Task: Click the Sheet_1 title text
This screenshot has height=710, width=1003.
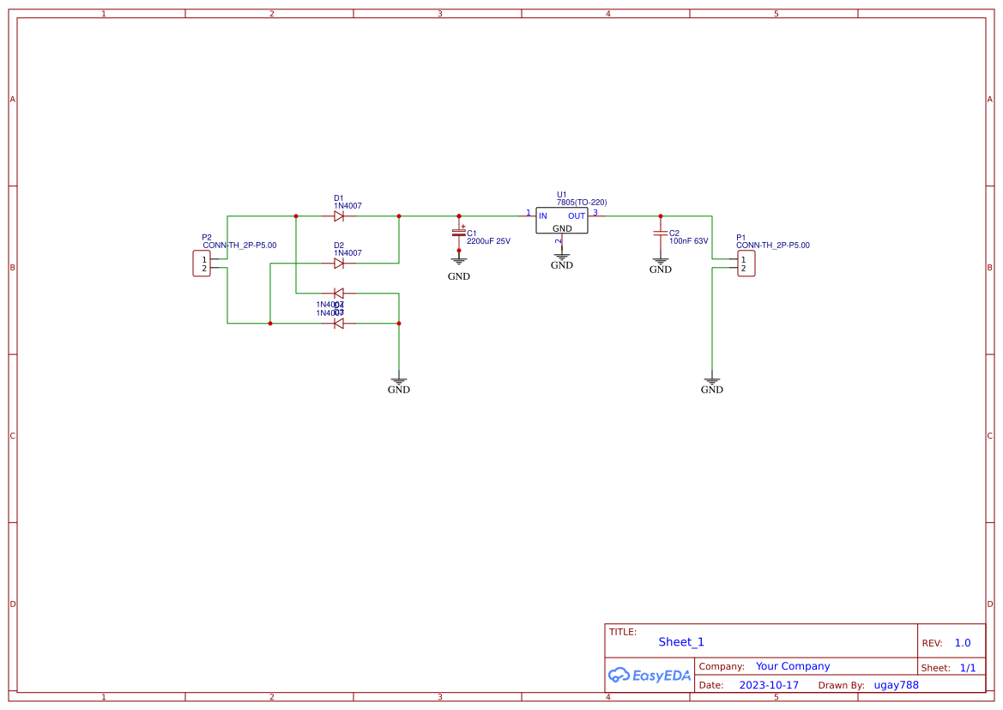Action: pyautogui.click(x=680, y=641)
